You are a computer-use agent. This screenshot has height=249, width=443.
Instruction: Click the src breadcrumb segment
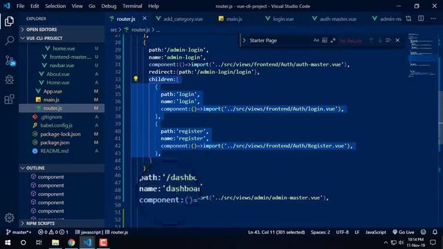[x=114, y=30]
